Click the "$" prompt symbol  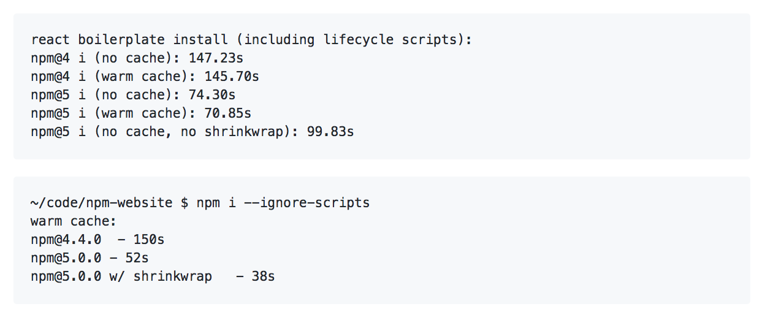point(185,203)
